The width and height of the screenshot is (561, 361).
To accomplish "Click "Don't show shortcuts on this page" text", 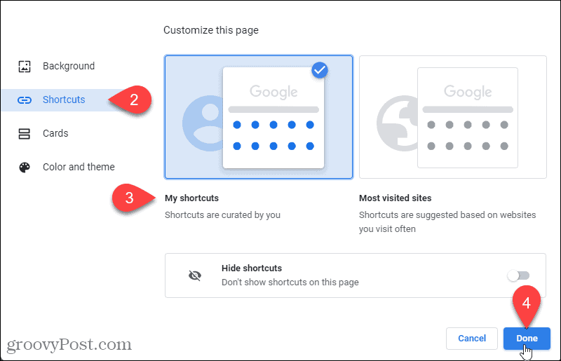I will click(x=290, y=282).
